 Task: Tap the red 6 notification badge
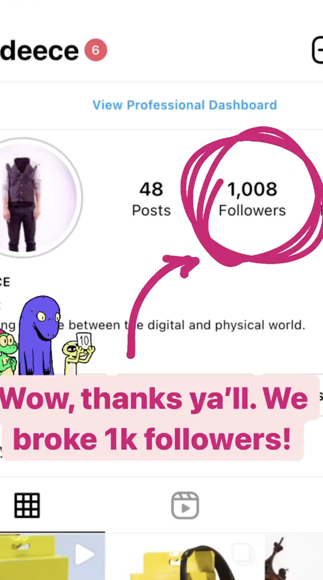(x=96, y=50)
